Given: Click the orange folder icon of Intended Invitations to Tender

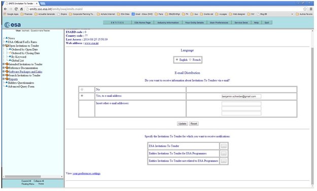Looking at the screenshot, I should (7, 64).
